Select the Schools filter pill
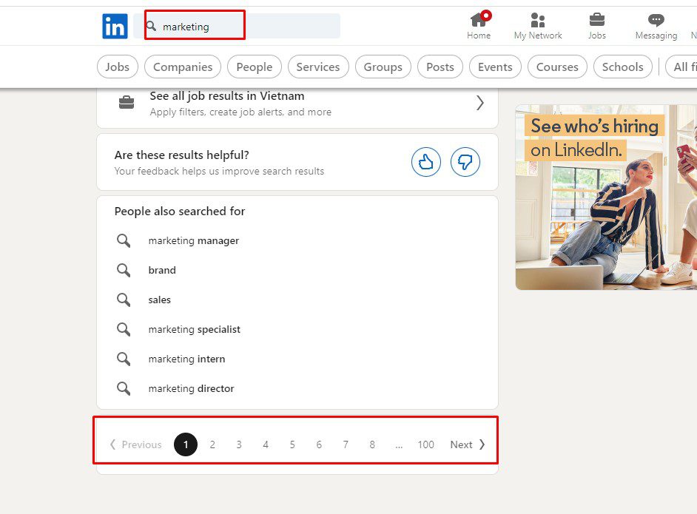Image resolution: width=697 pixels, height=514 pixels. pyautogui.click(x=623, y=67)
